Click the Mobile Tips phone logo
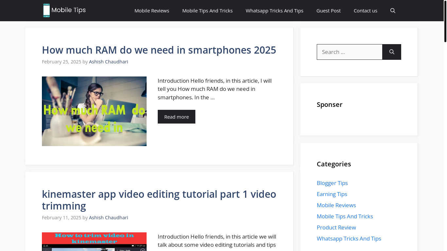Image resolution: width=447 pixels, height=251 pixels. click(46, 10)
